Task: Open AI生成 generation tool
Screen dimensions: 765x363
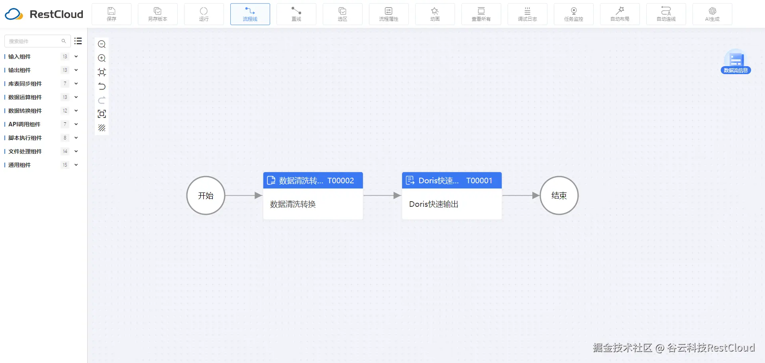Action: (712, 14)
